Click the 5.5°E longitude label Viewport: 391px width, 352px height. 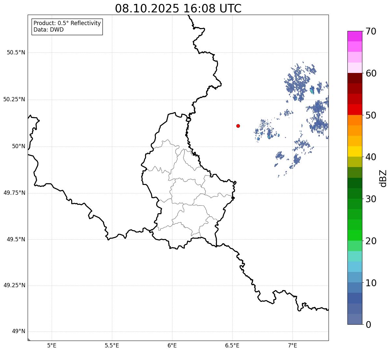coord(112,345)
